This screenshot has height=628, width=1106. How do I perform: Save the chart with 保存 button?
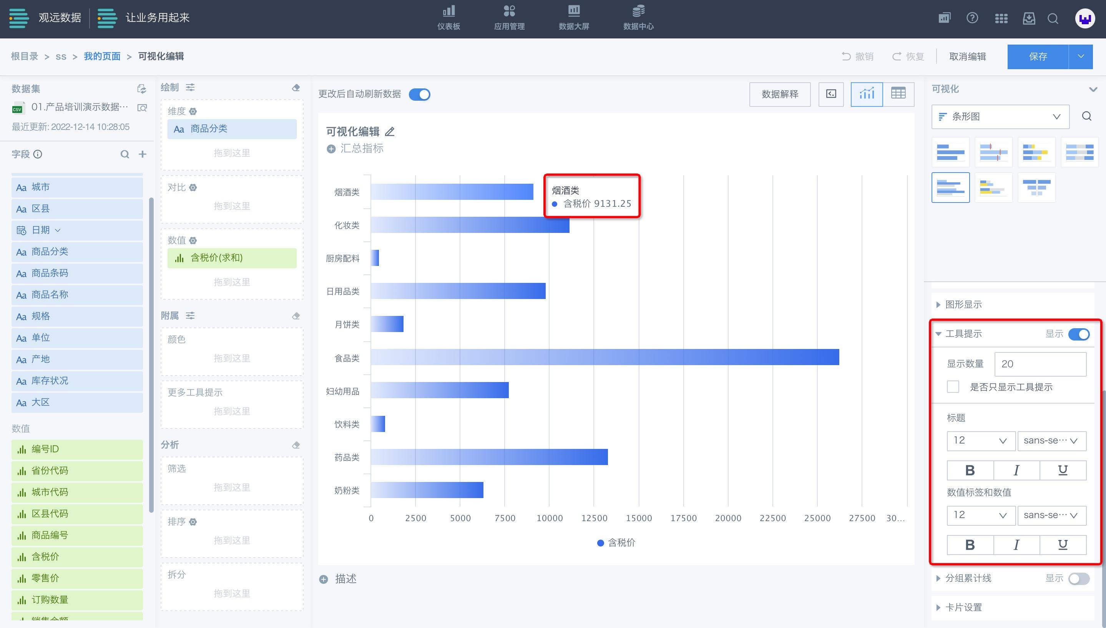tap(1038, 56)
